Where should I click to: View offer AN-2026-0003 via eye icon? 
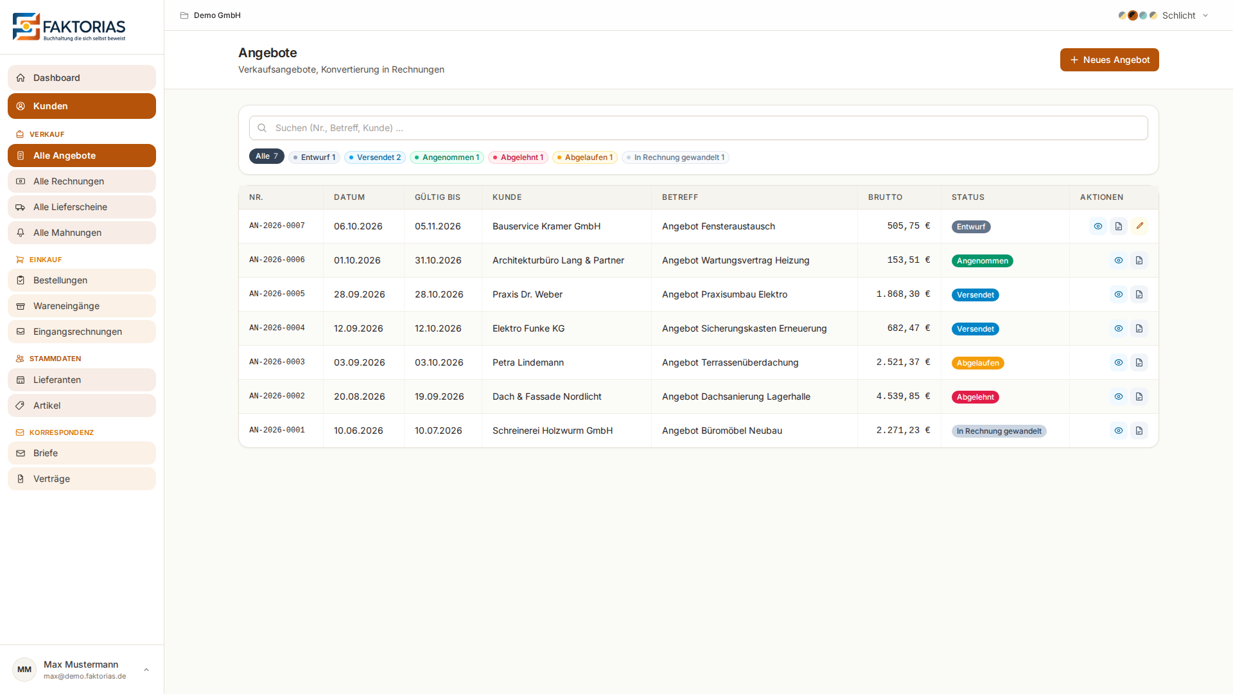1119,362
